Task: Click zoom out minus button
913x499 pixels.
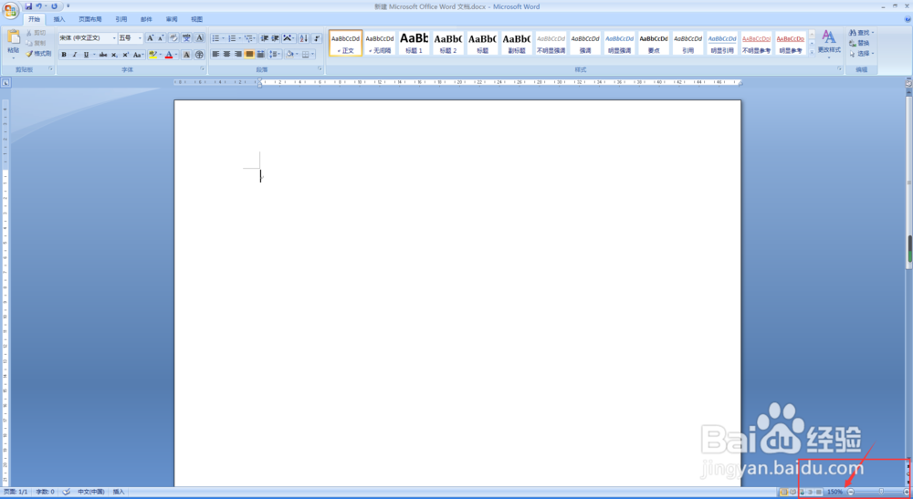Action: (x=851, y=492)
